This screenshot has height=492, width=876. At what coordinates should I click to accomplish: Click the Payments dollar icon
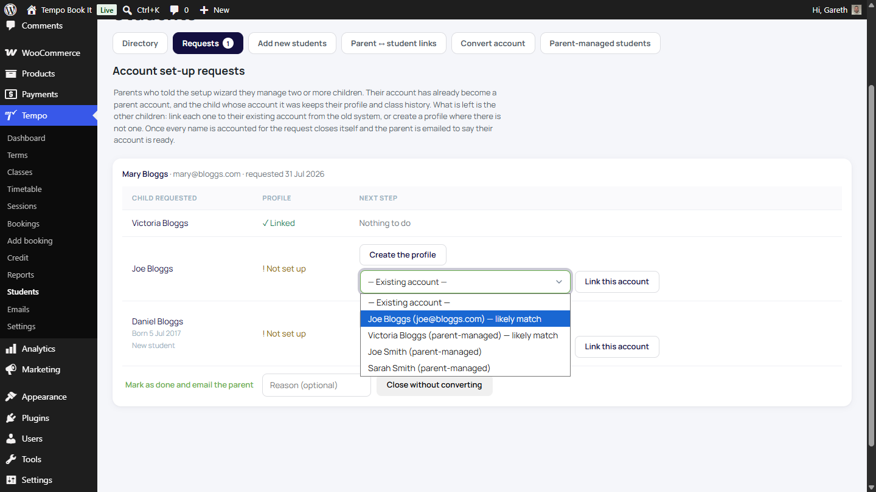point(11,94)
